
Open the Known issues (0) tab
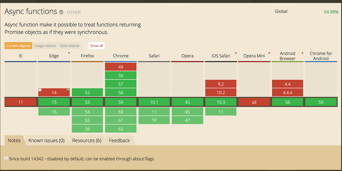coord(46,140)
